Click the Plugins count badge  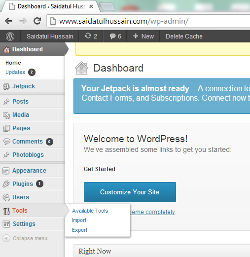(x=39, y=184)
